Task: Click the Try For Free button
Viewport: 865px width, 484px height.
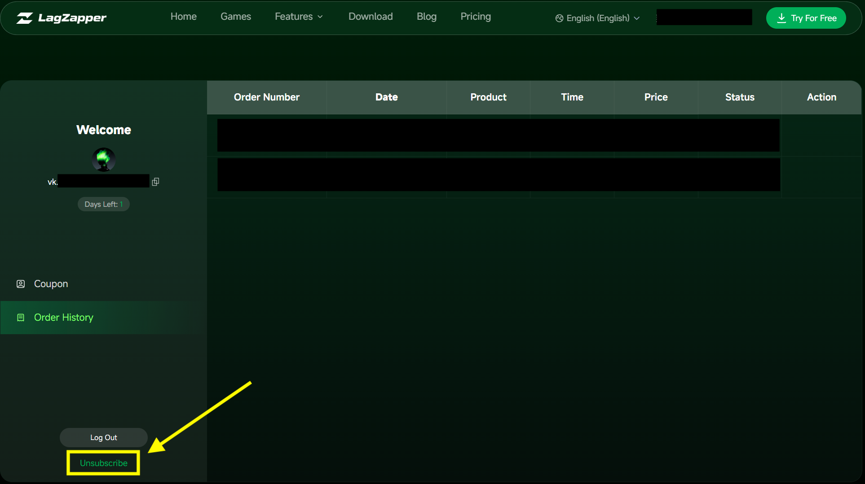Action: [806, 18]
